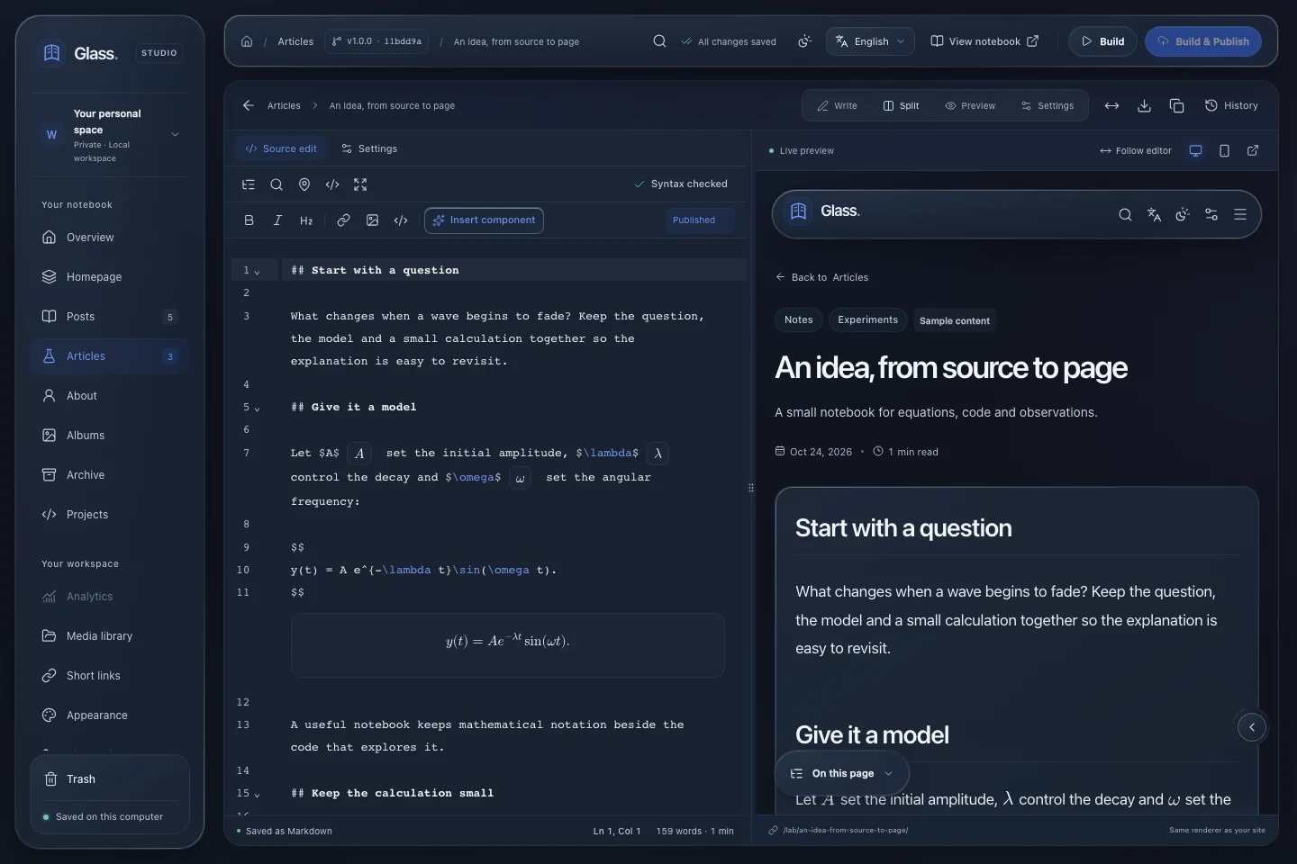Click the translate icon in preview navbar
The height and width of the screenshot is (864, 1297).
click(x=1154, y=214)
